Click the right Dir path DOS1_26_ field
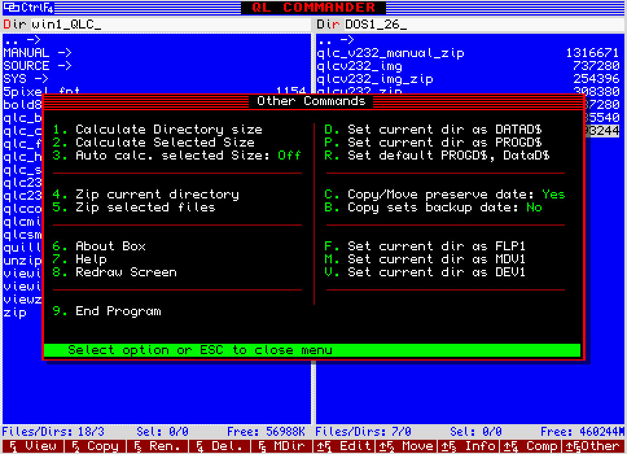The height and width of the screenshot is (454, 627). [484, 25]
